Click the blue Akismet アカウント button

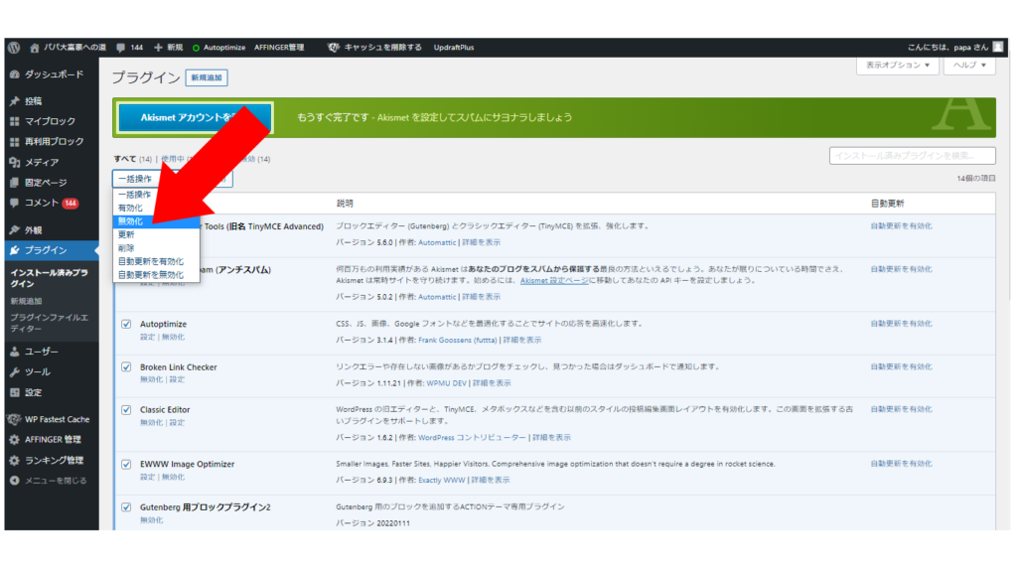(x=195, y=118)
